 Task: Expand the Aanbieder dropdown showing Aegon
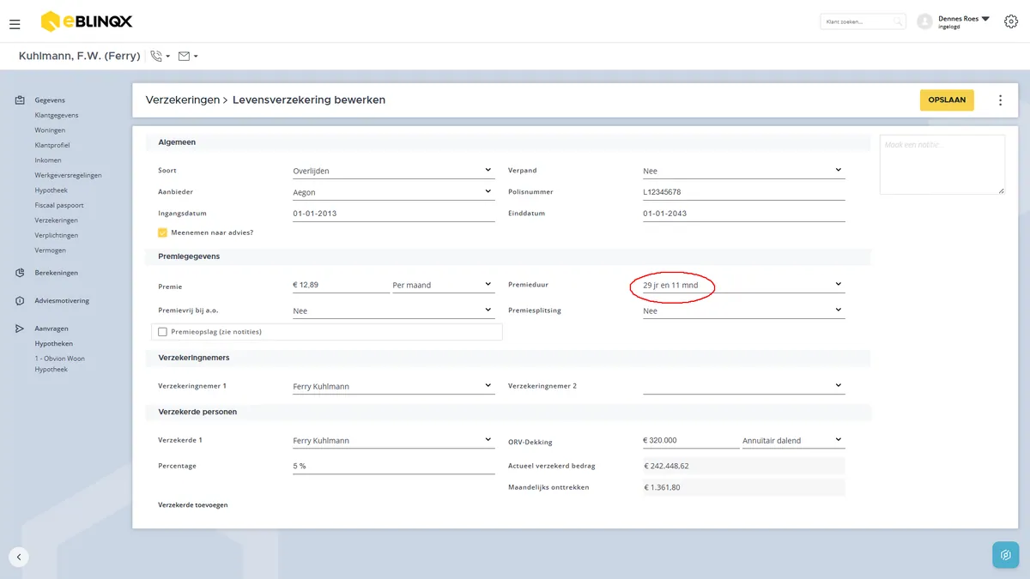click(x=393, y=192)
